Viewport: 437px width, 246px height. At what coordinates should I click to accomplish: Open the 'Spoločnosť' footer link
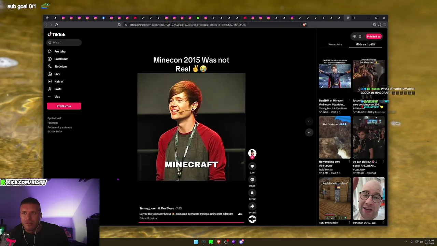[x=55, y=118]
